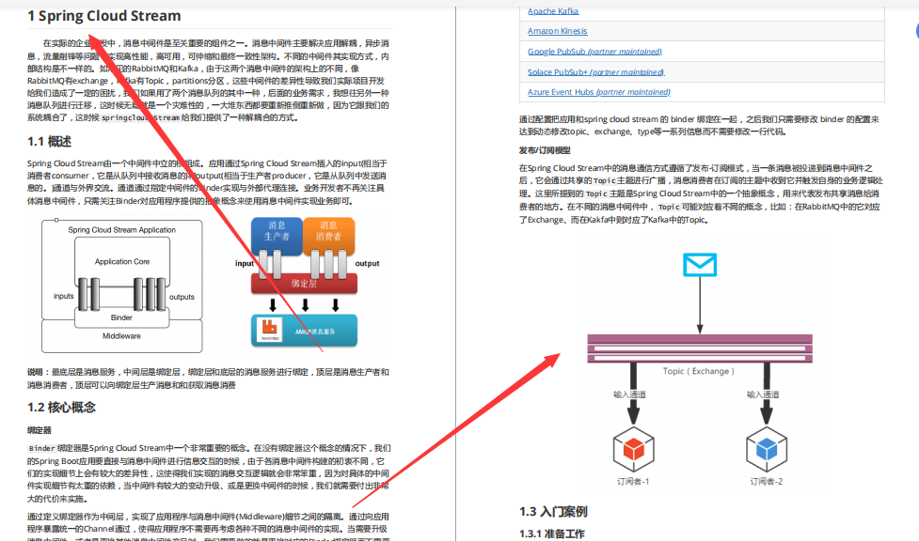Click the heading 1.3.1 准备工作

(551, 534)
